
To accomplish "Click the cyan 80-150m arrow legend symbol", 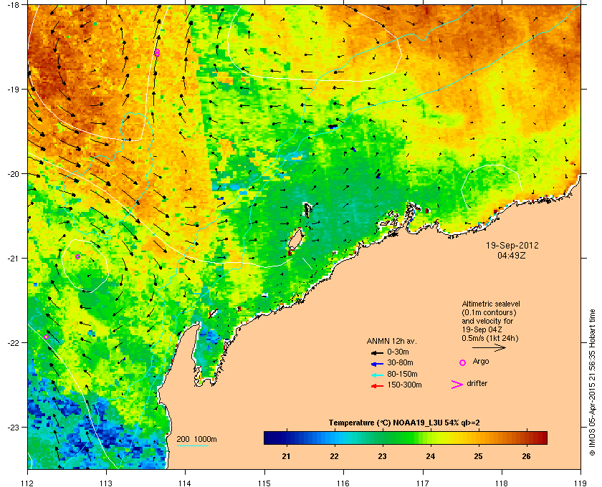I will (377, 375).
